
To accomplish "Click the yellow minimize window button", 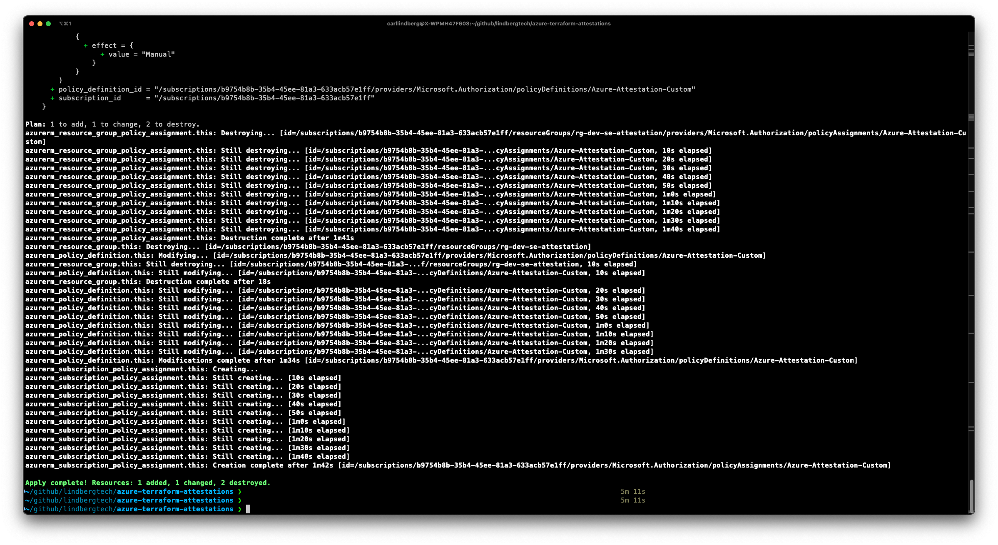I will click(x=40, y=24).
